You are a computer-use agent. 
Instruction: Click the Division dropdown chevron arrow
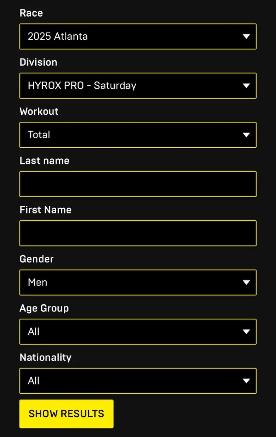tap(247, 86)
